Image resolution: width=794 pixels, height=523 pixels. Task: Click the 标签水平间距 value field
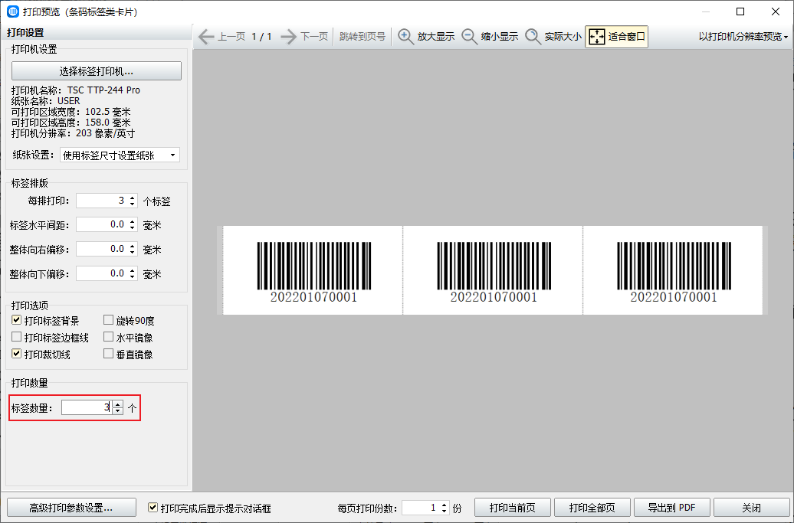(x=102, y=224)
